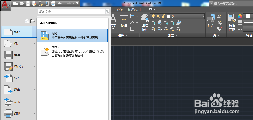
Task: Click object color wheel icon
Action: (240, 16)
